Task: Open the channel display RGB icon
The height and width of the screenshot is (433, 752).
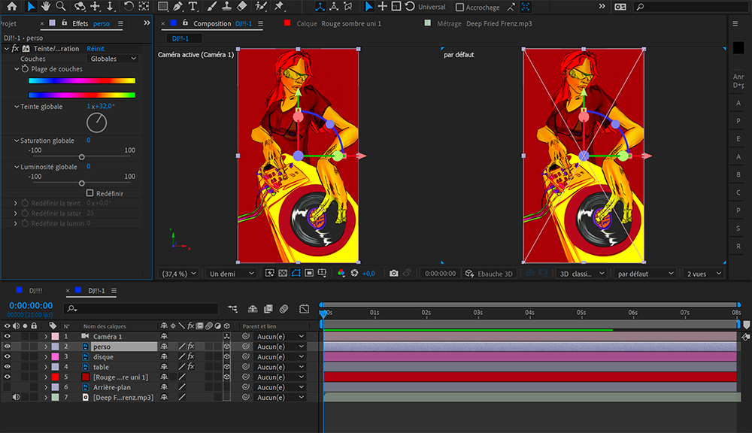Action: click(341, 274)
